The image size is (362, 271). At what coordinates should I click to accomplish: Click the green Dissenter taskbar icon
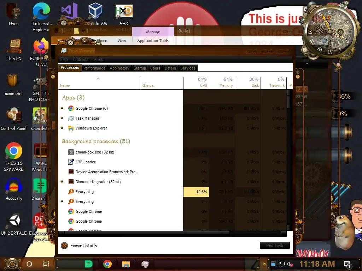88,264
